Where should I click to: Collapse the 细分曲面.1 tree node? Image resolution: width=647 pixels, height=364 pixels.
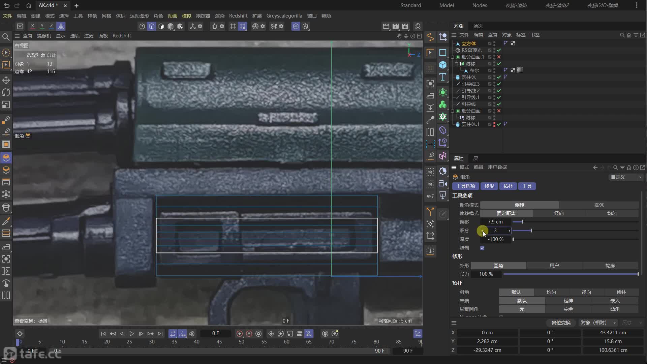coord(453,57)
